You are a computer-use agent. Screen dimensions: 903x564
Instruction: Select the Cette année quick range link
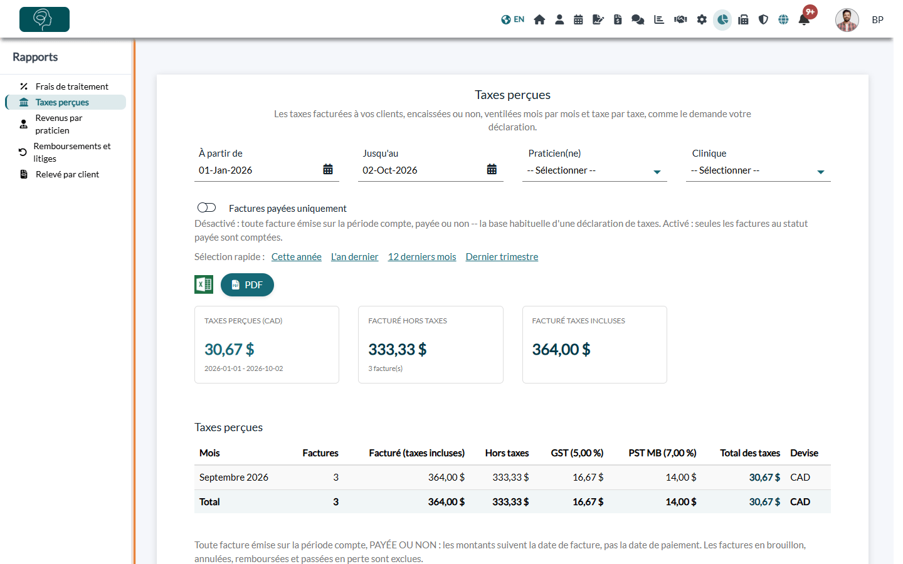[297, 257]
